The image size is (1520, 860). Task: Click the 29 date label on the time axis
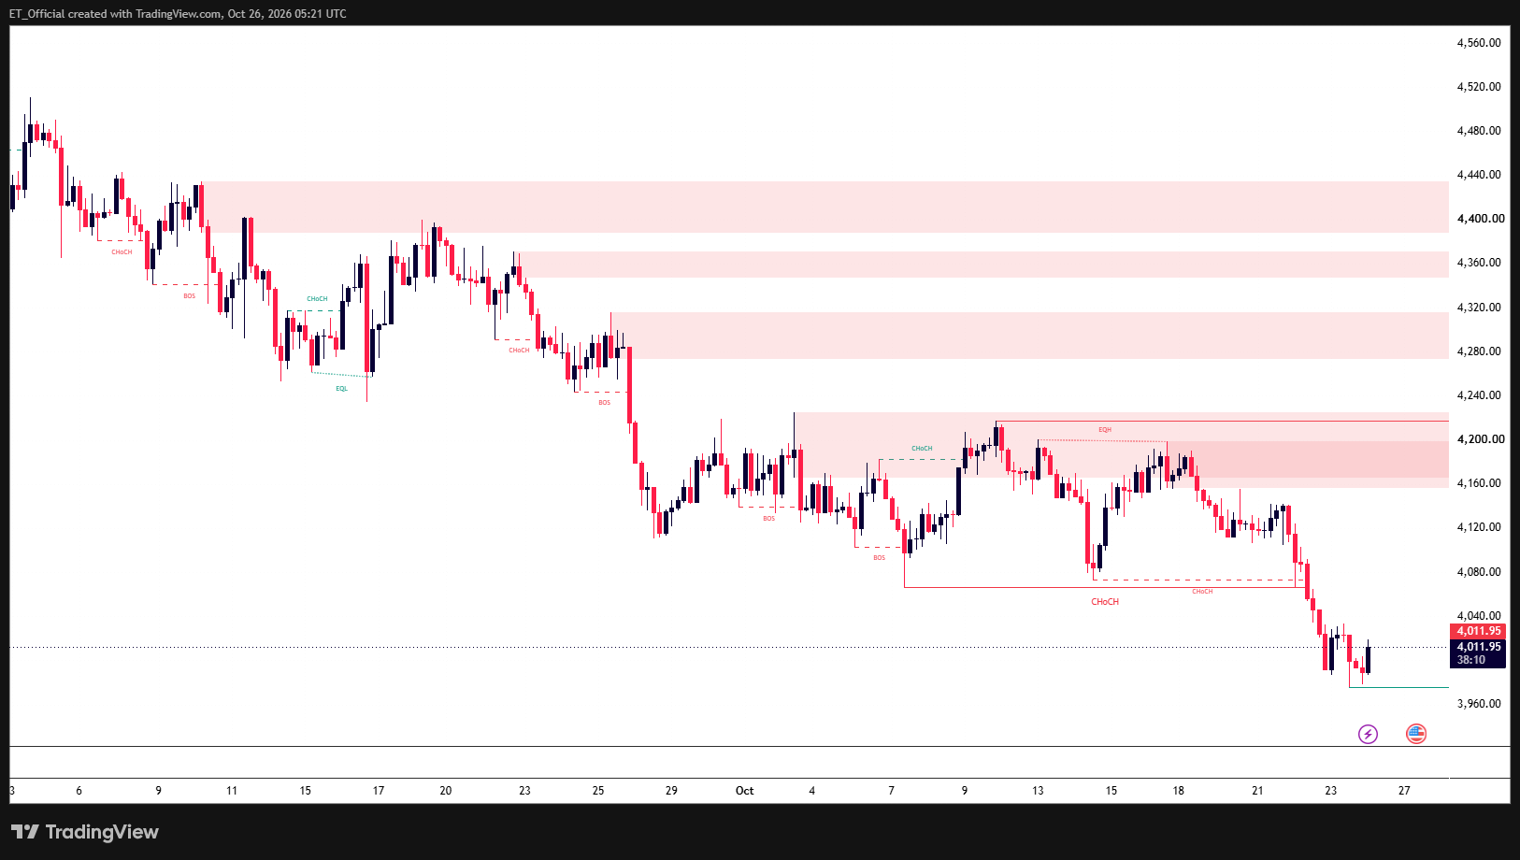(671, 791)
